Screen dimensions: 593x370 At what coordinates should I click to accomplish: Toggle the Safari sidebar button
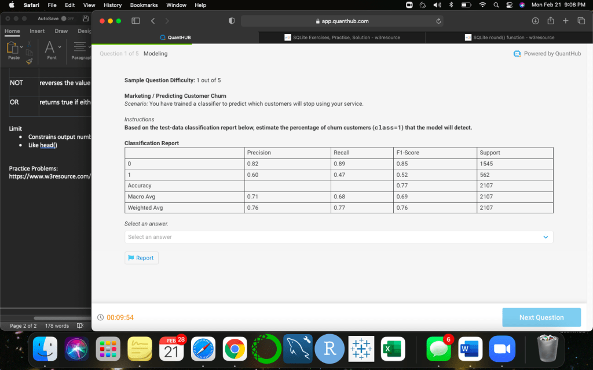click(x=136, y=21)
